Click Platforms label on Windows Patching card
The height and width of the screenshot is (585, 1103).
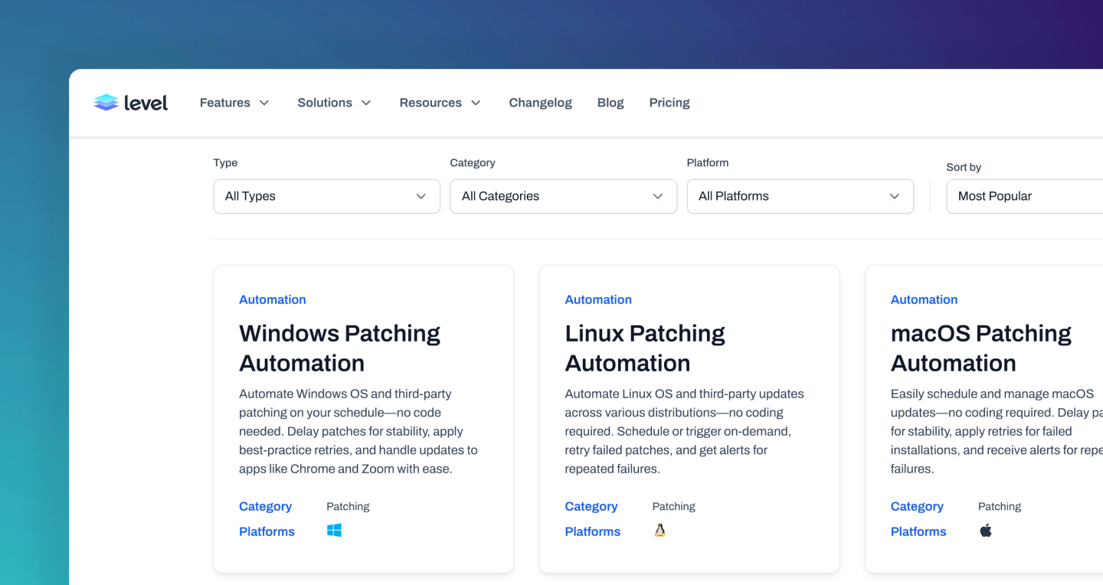pos(267,531)
